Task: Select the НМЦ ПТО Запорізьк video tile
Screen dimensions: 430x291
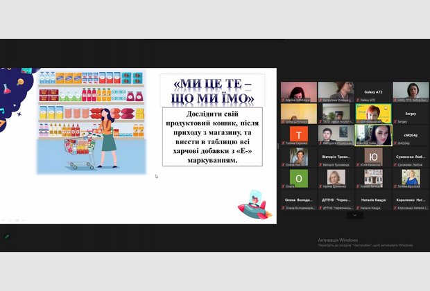Action: (x=411, y=91)
